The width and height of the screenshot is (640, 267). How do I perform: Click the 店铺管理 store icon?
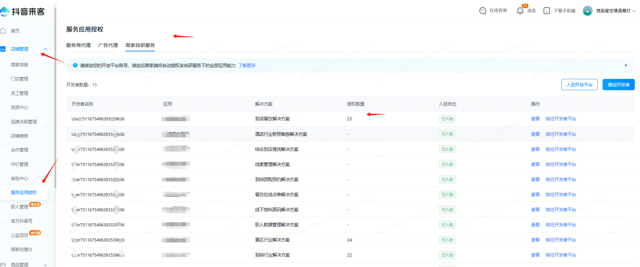pyautogui.click(x=3, y=49)
